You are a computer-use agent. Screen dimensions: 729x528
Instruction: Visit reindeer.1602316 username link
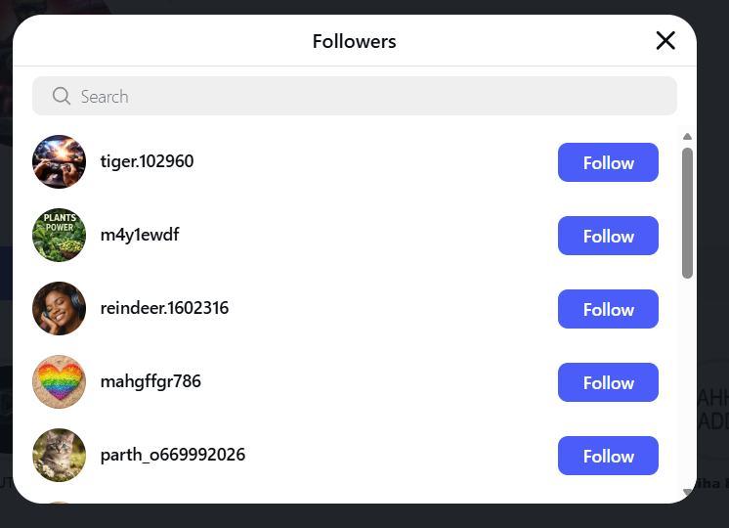tap(164, 308)
